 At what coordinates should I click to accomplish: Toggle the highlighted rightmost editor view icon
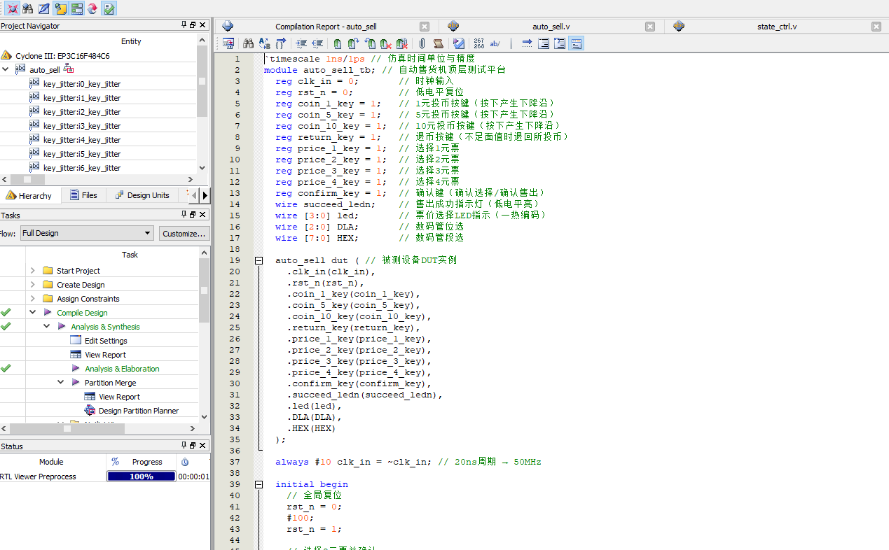pos(576,43)
